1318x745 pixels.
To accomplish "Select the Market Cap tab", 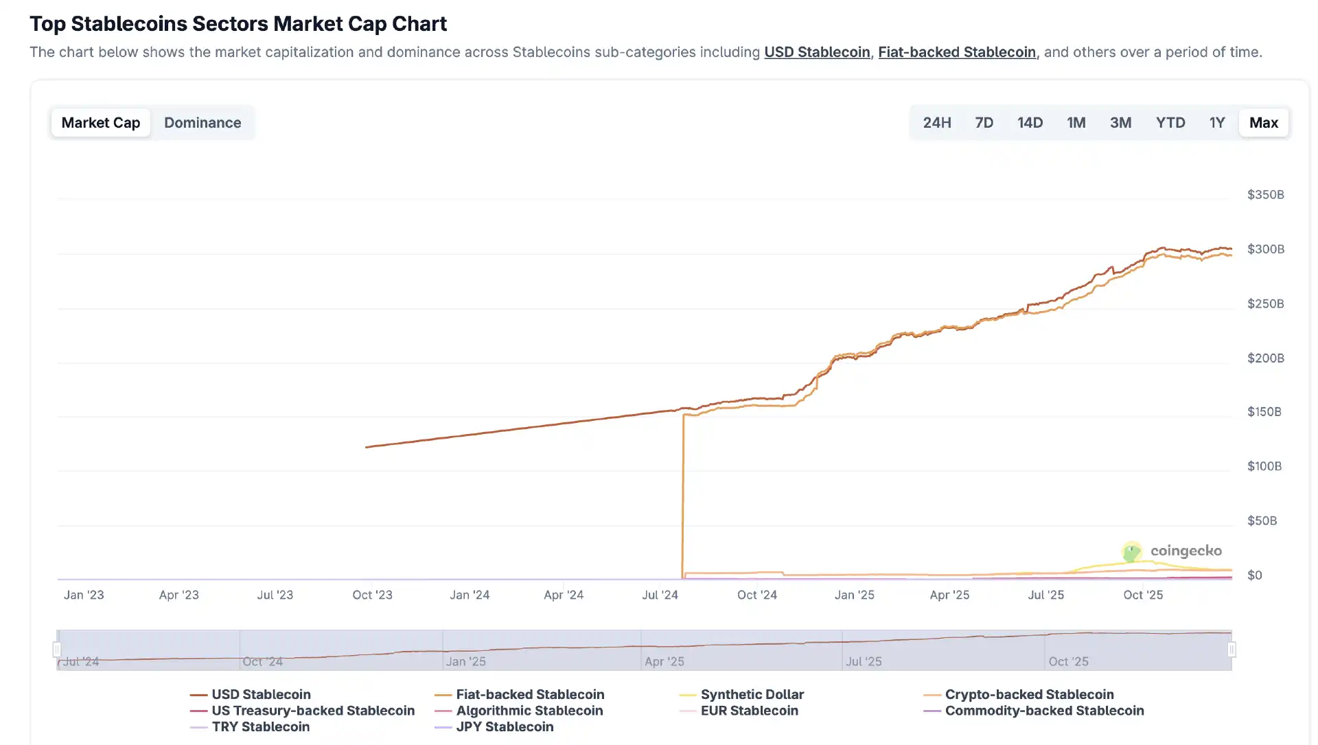I will click(101, 123).
